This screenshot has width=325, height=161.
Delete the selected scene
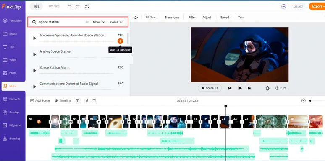pyautogui.click(x=94, y=101)
